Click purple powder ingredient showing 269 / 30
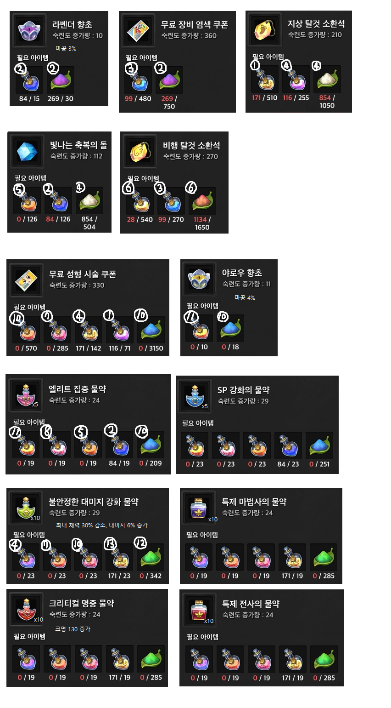This screenshot has height=708, width=391. pos(61,80)
